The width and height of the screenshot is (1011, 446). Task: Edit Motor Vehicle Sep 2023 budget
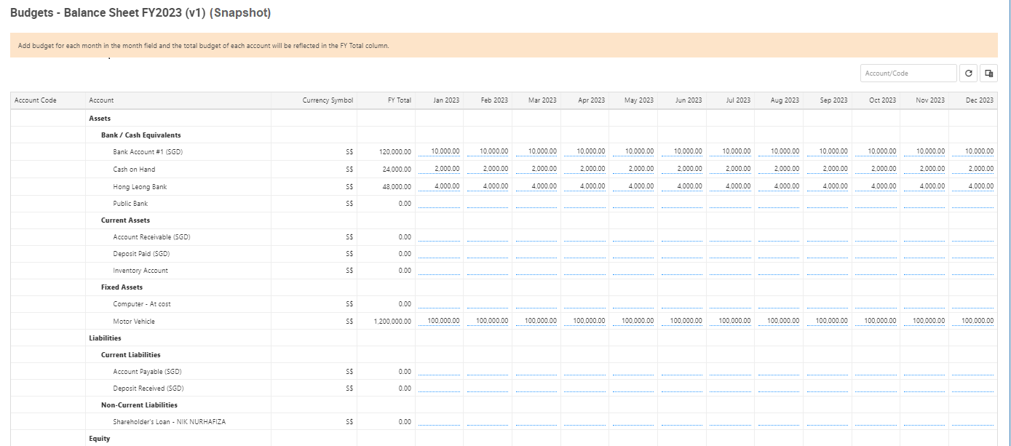(828, 321)
